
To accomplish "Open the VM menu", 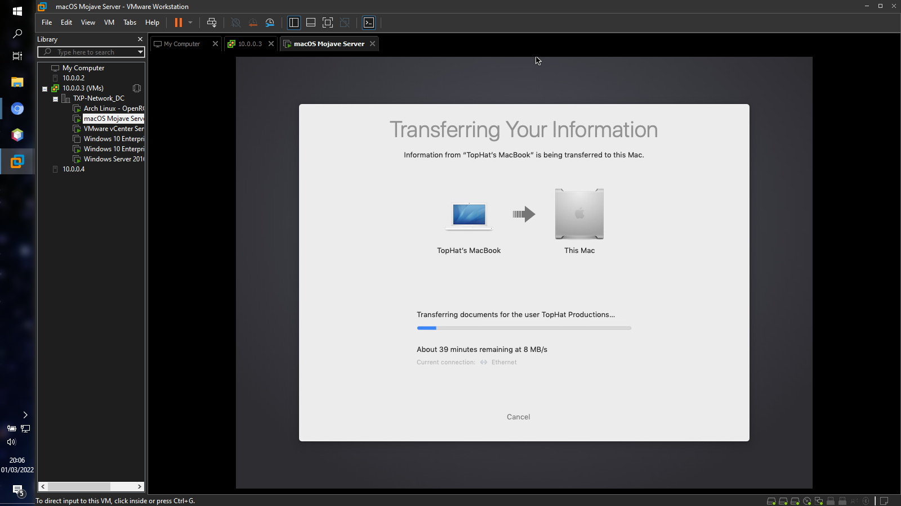I will 109,22.
